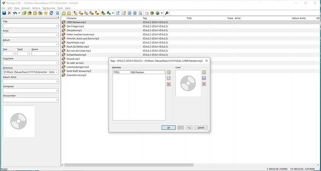The width and height of the screenshot is (321, 171).
Task: Open the Tag Sources menu
Action: point(49,8)
